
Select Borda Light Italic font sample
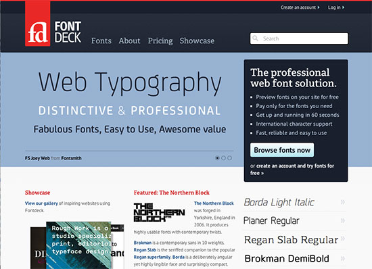click(279, 202)
